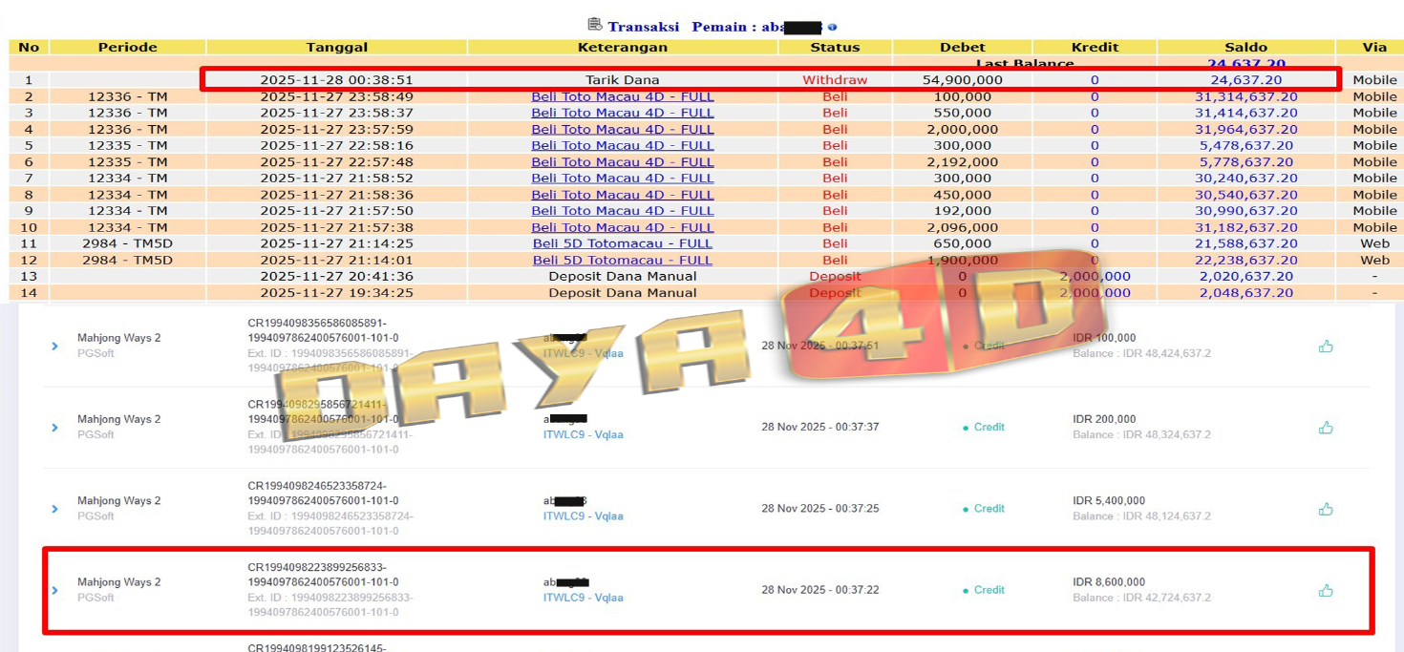Click thumbs-up icon on the IDR 8,600,000 credit row
The height and width of the screenshot is (652, 1404).
(x=1326, y=591)
